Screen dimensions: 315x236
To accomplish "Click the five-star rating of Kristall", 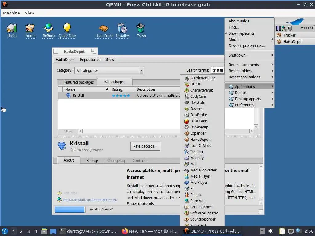I will click(x=121, y=96).
